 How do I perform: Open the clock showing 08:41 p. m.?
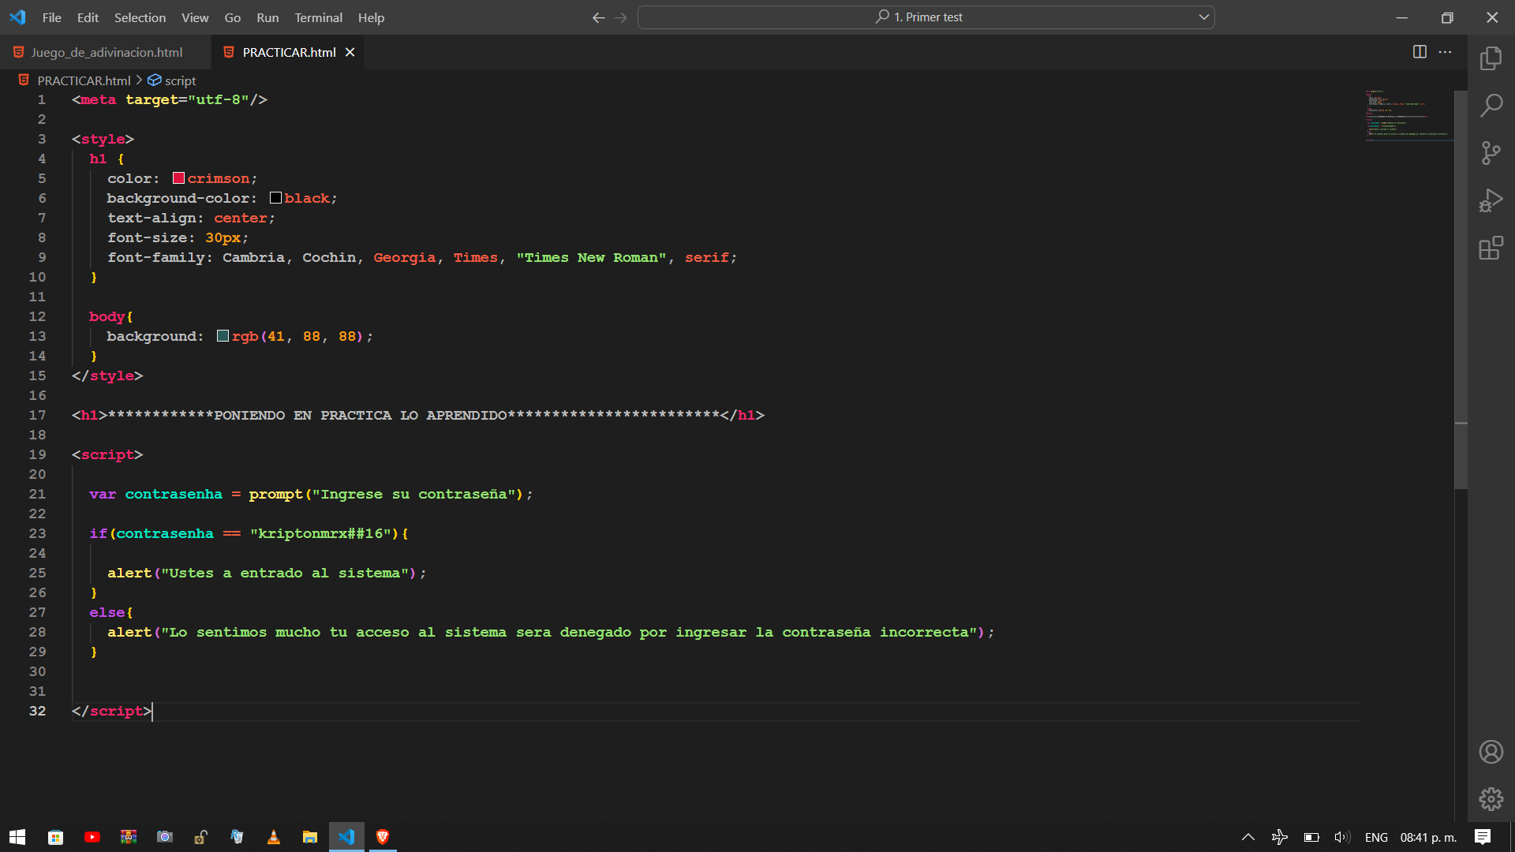click(1428, 837)
